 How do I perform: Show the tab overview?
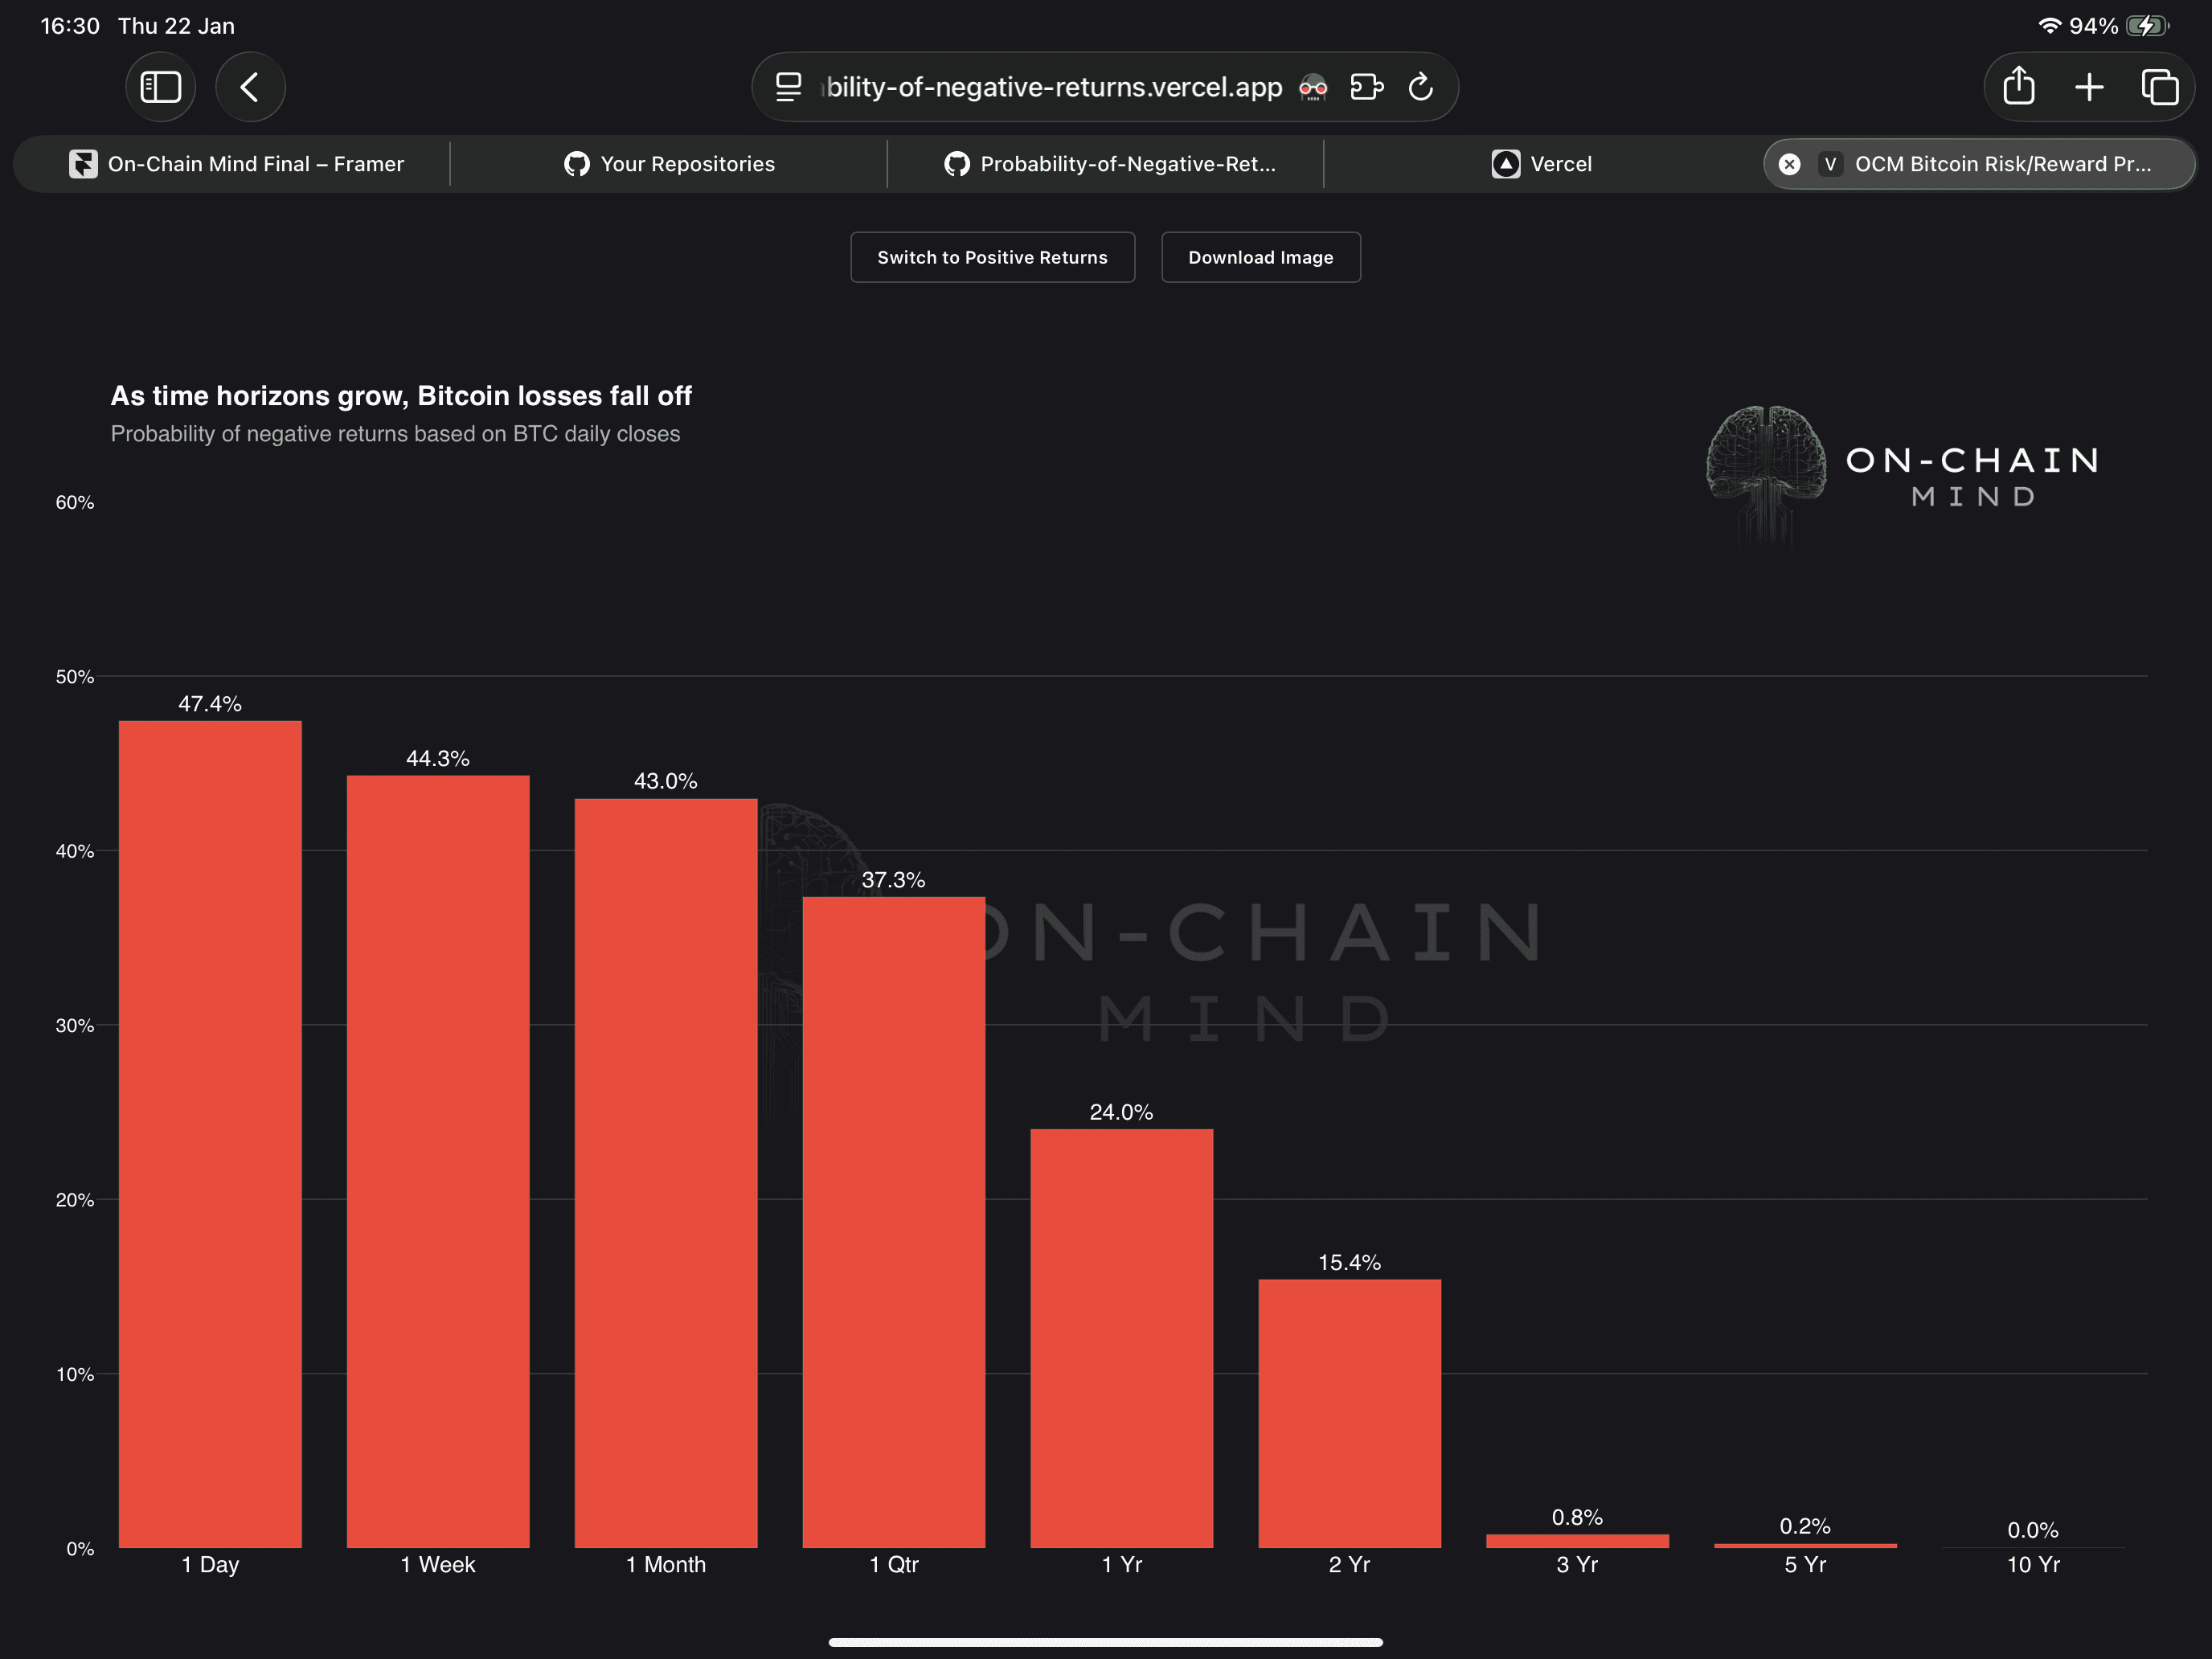click(2159, 87)
